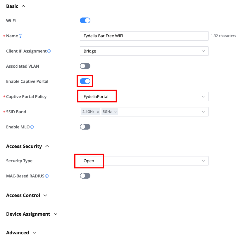Click the MAC-Based RADIUS info icon
This screenshot has width=248, height=244.
click(47, 176)
